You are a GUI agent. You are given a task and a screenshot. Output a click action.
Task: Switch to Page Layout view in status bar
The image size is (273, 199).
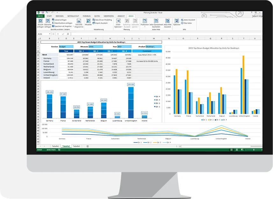pyautogui.click(x=237, y=150)
